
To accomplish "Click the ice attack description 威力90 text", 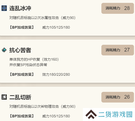I will (x=42, y=18).
